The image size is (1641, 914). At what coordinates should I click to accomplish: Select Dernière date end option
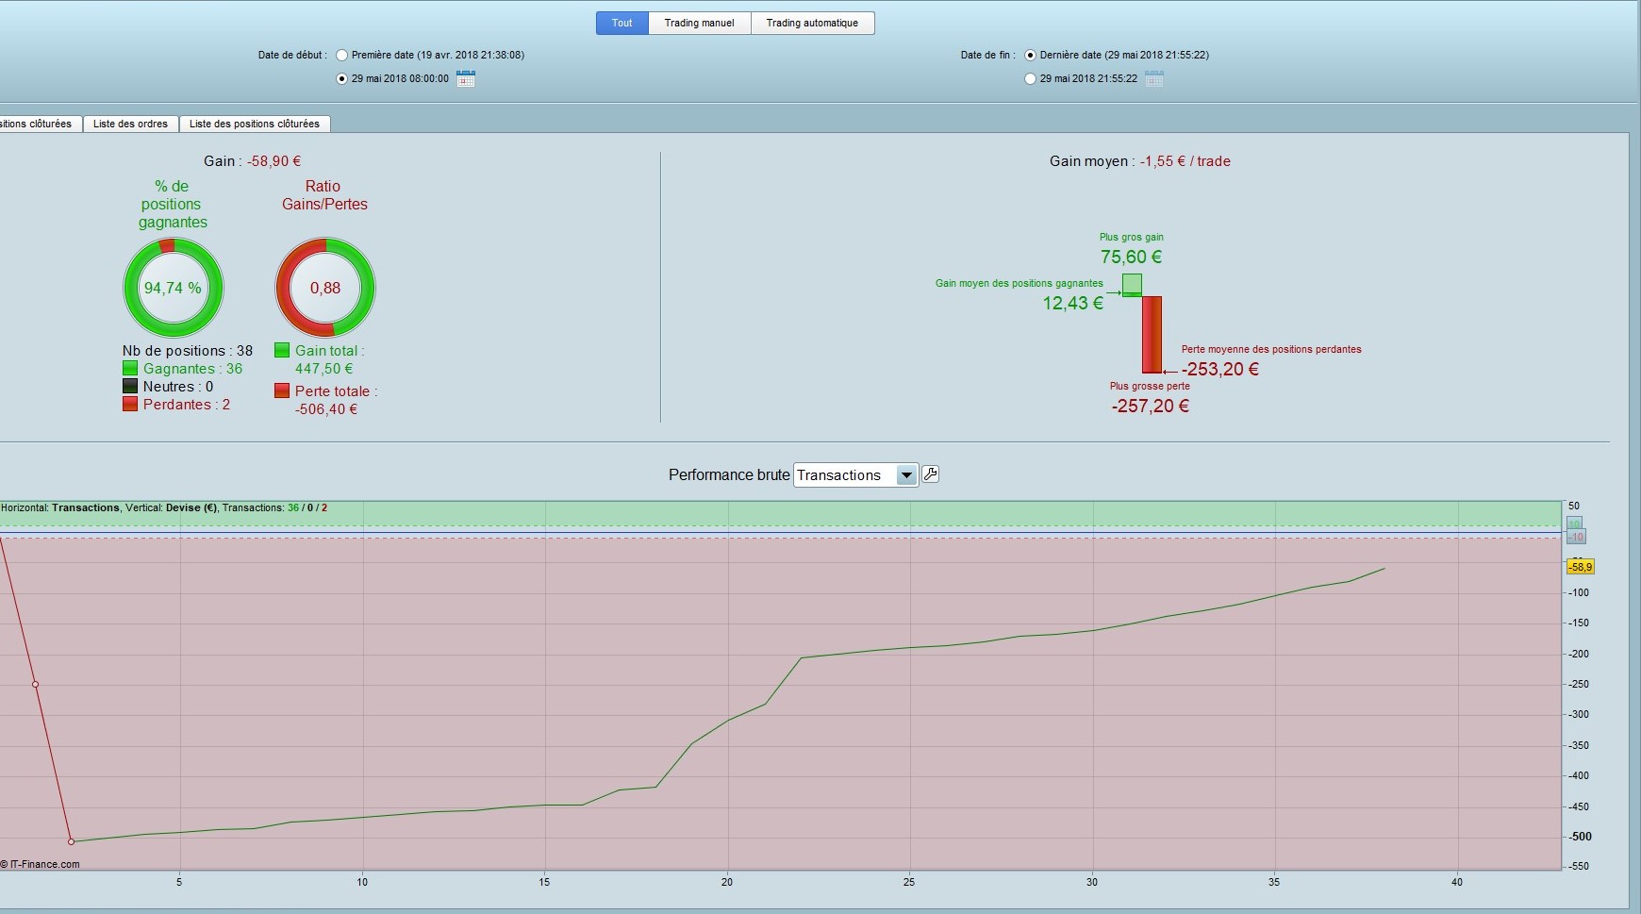tap(1031, 55)
